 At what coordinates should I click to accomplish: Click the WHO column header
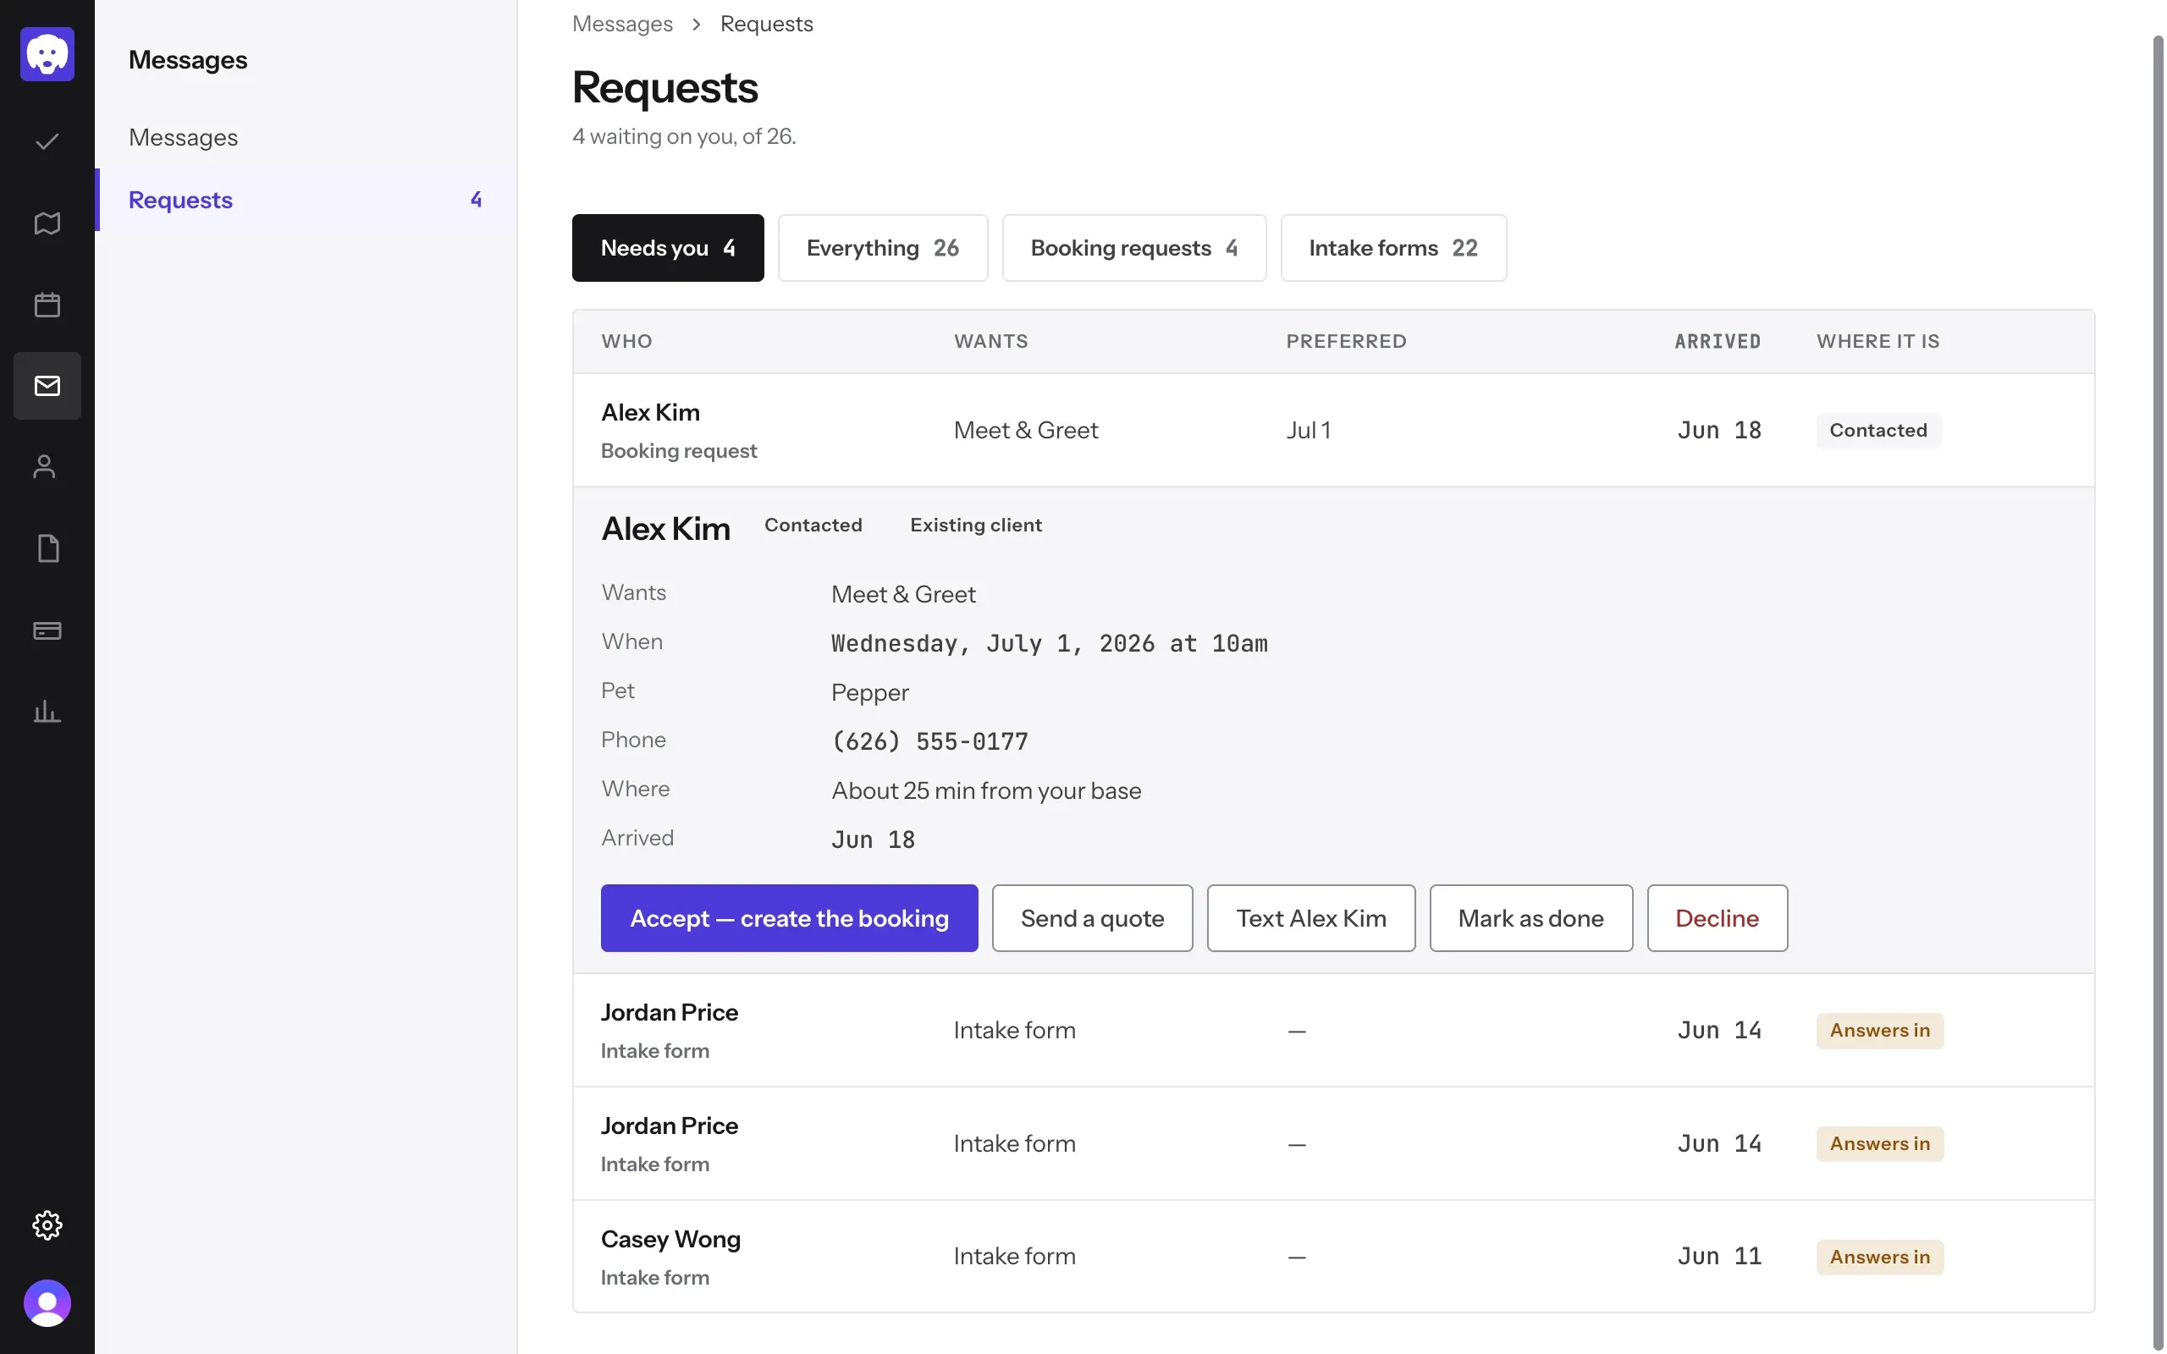tap(626, 341)
